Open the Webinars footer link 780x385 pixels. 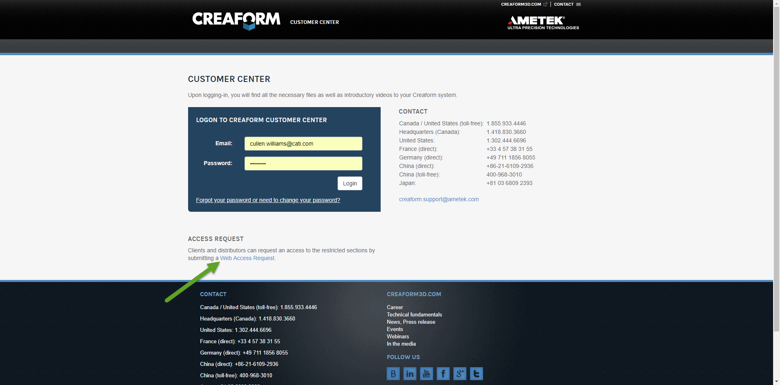pyautogui.click(x=398, y=337)
